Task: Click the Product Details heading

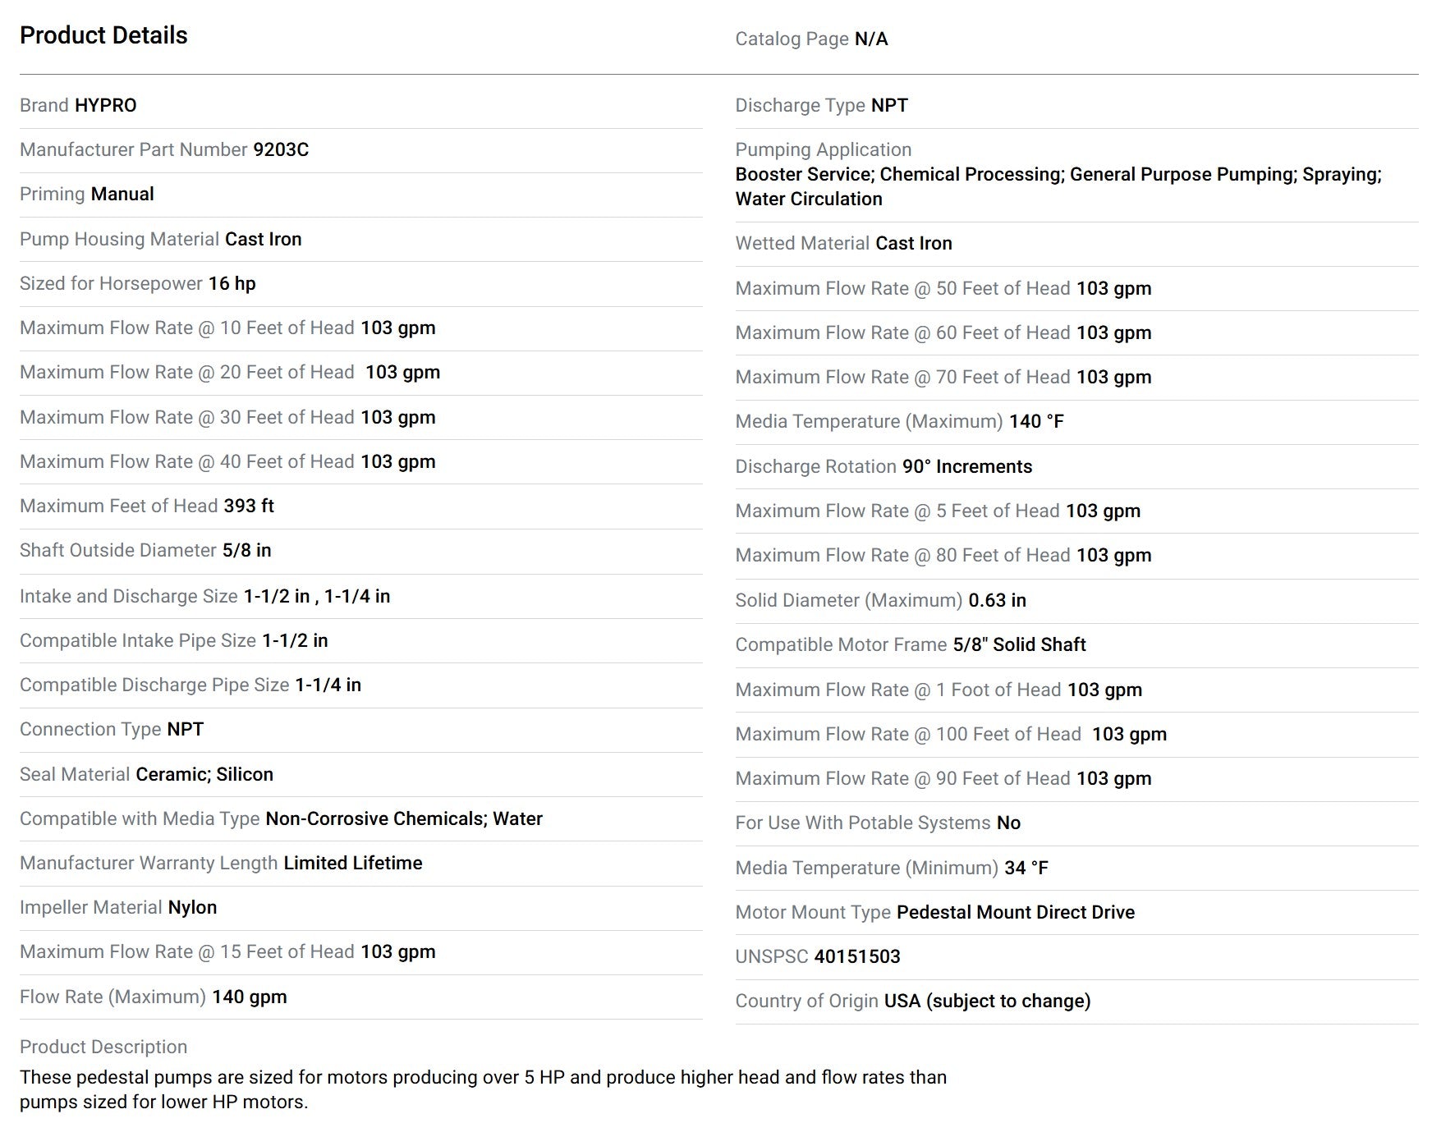Action: pos(103,35)
